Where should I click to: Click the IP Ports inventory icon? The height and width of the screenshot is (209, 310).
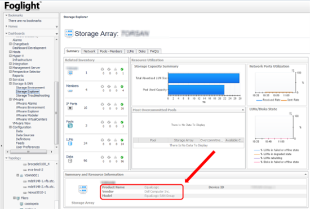[70, 108]
